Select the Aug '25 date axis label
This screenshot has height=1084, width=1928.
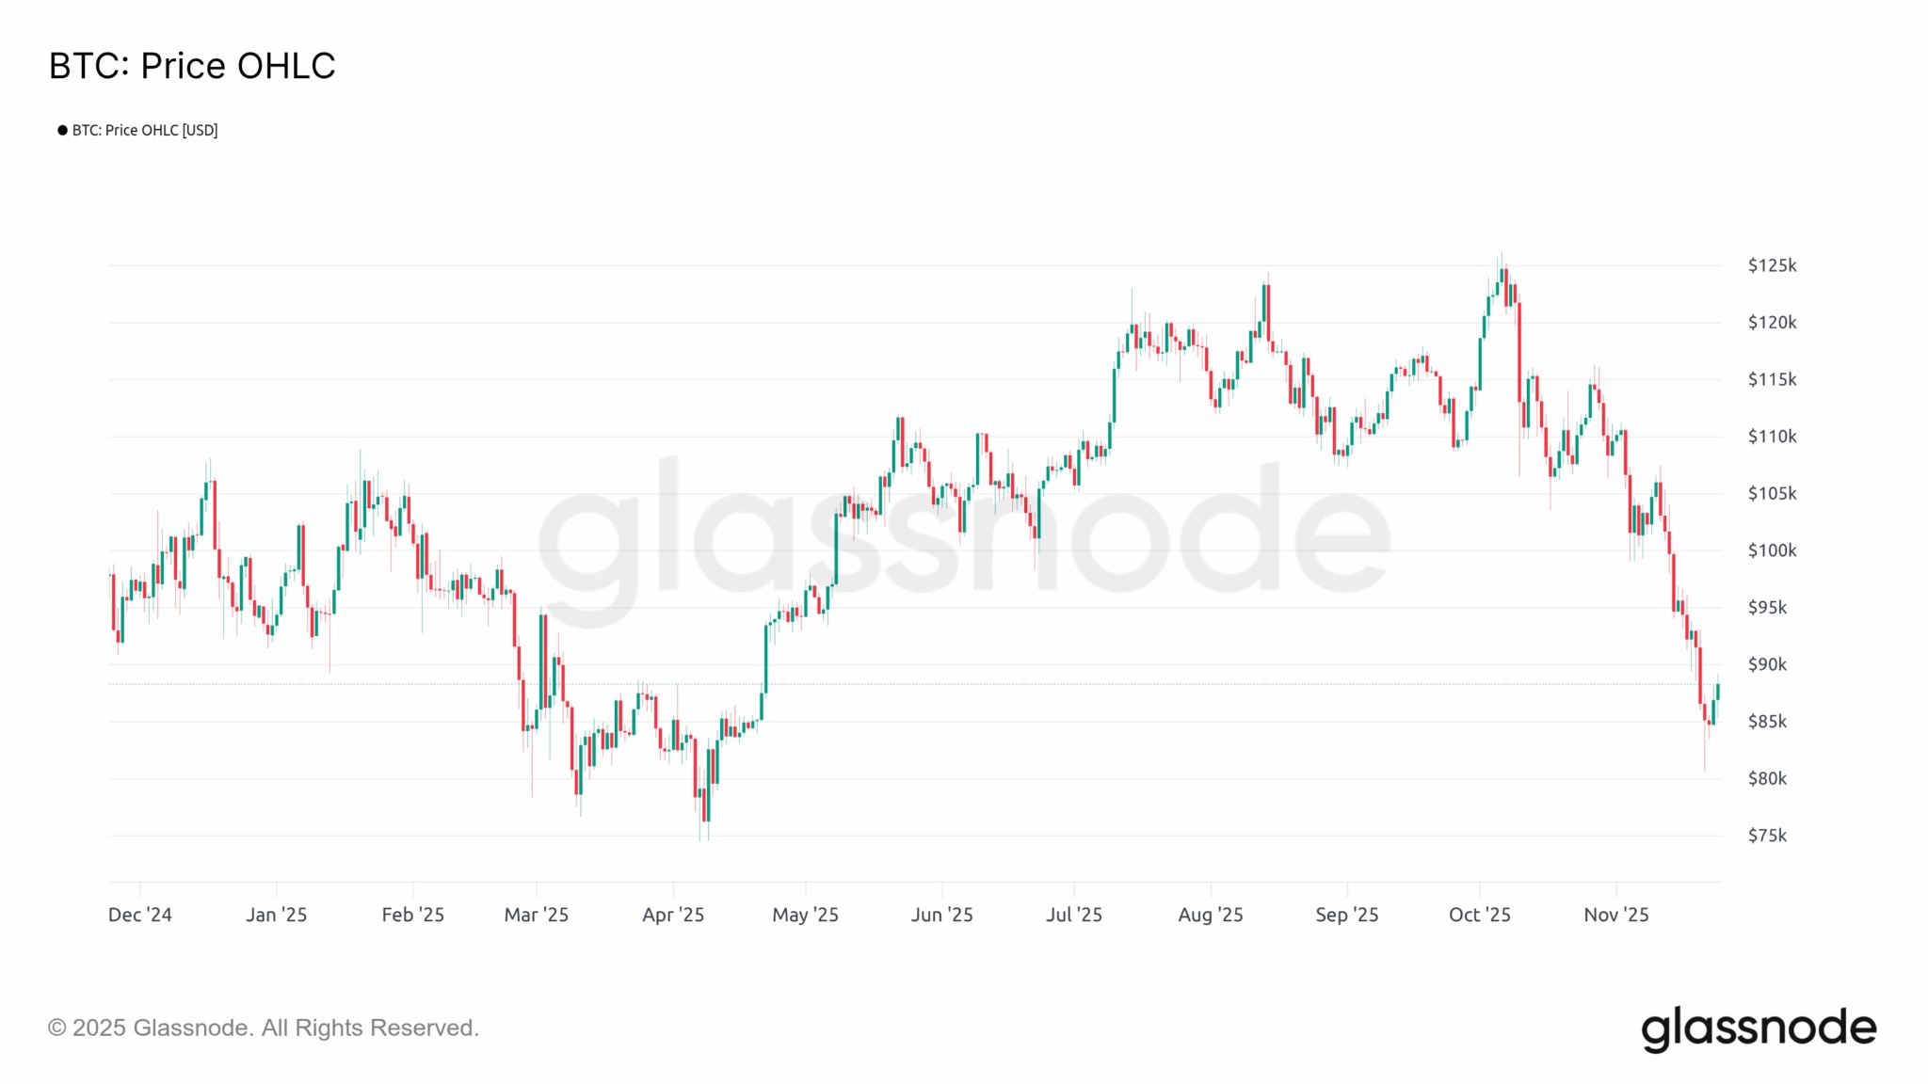1211,915
